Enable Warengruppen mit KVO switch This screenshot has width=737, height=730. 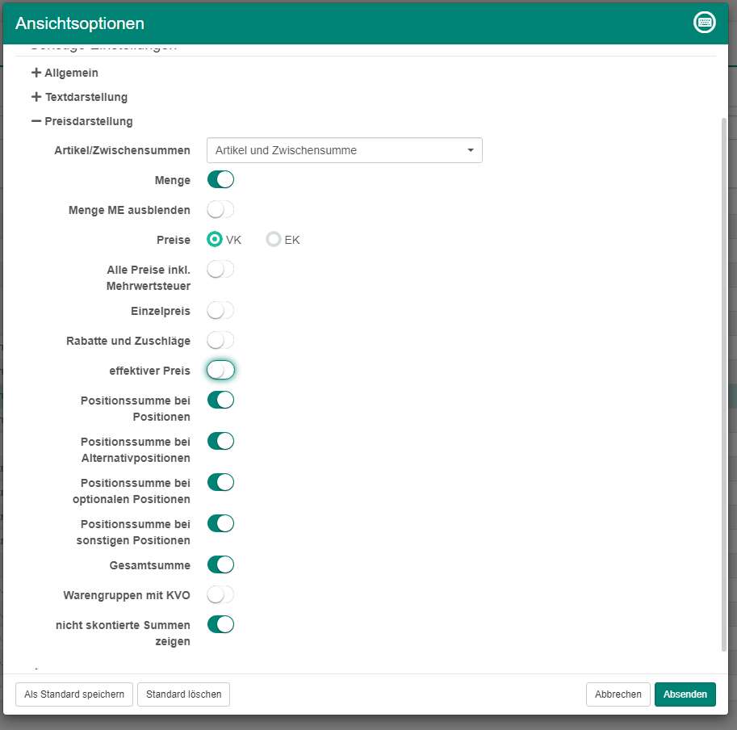[x=220, y=595]
